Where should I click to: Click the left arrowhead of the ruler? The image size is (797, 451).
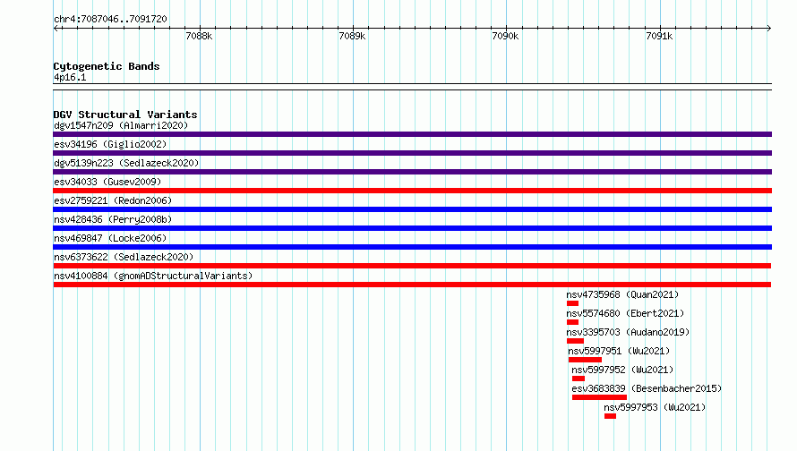56,28
